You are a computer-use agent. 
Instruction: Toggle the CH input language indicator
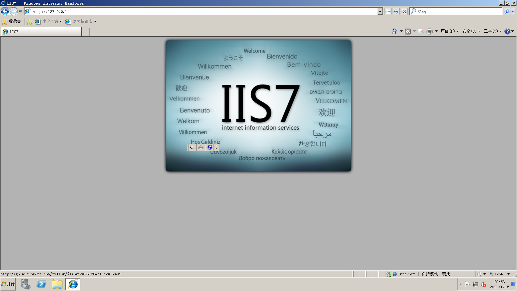point(192,147)
